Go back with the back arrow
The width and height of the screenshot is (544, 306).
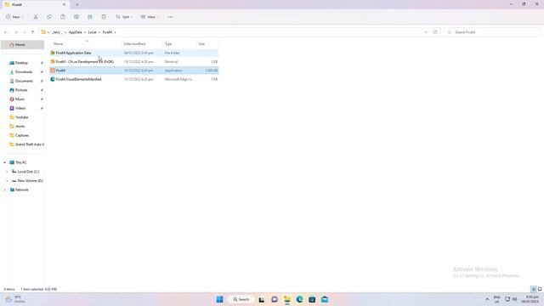click(x=6, y=32)
